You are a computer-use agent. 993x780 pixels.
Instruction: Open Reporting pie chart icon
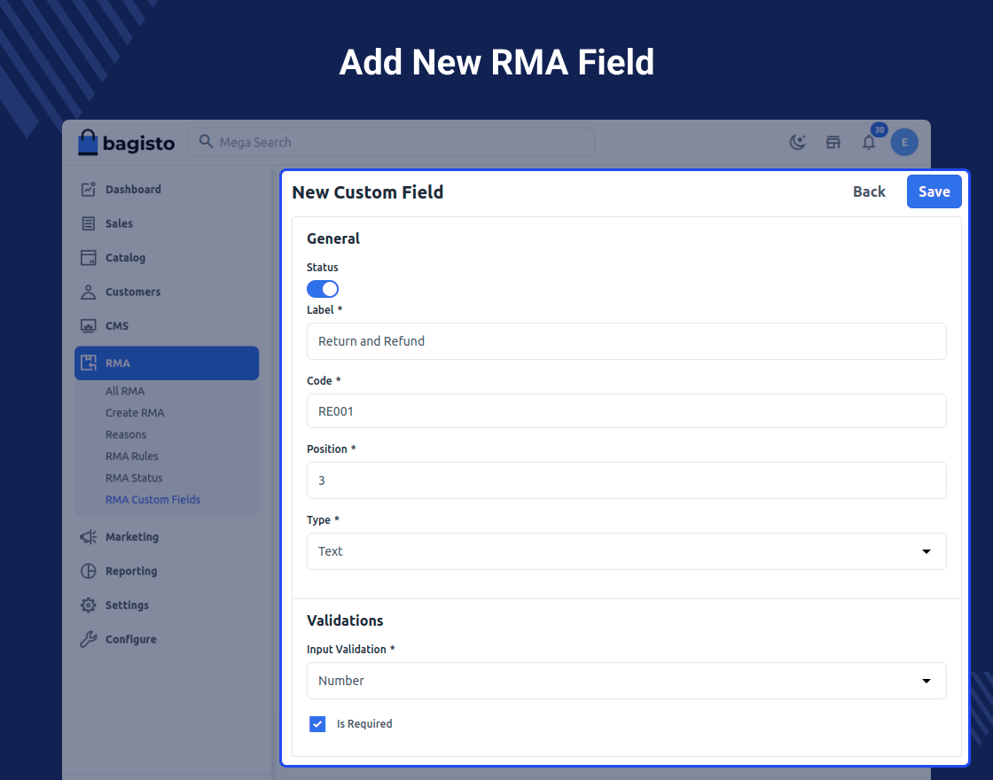tap(88, 571)
